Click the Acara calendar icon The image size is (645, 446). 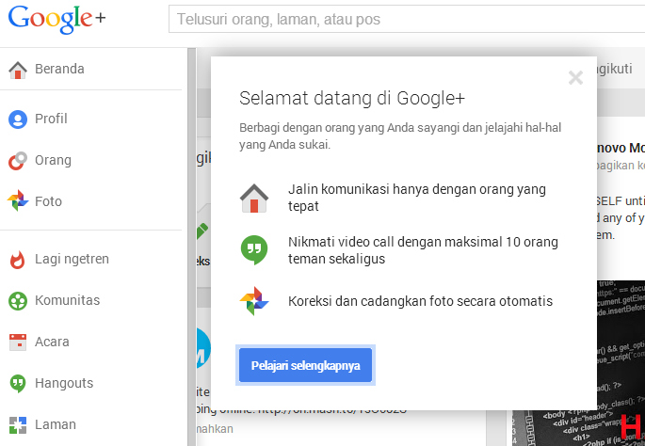pyautogui.click(x=18, y=342)
